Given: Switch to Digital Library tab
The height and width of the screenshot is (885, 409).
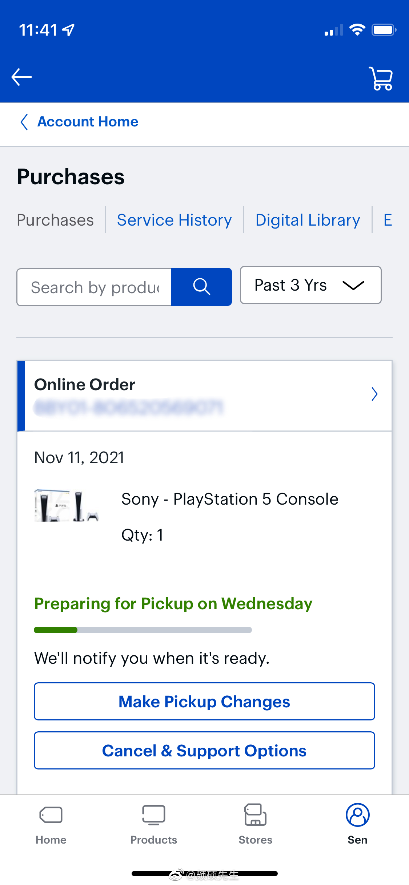Looking at the screenshot, I should tap(308, 220).
